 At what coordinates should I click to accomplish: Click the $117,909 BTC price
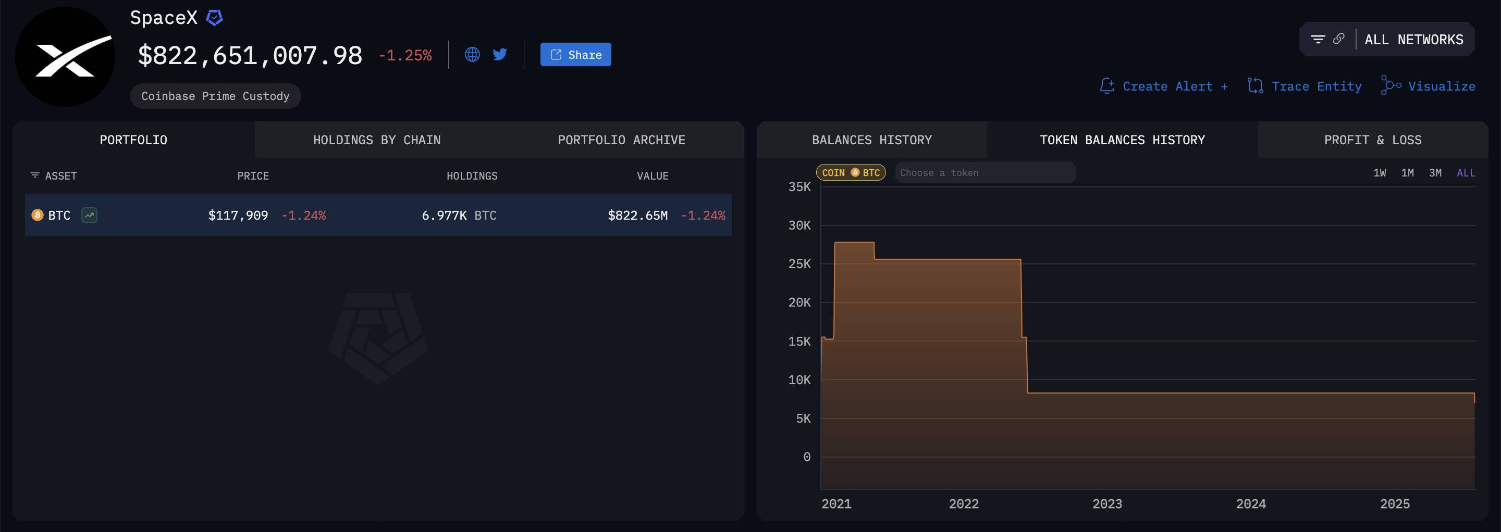[238, 216]
